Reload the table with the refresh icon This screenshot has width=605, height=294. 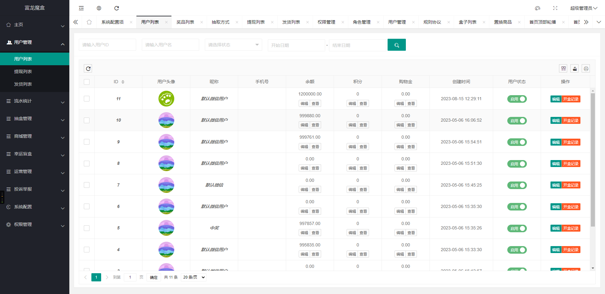coord(88,68)
